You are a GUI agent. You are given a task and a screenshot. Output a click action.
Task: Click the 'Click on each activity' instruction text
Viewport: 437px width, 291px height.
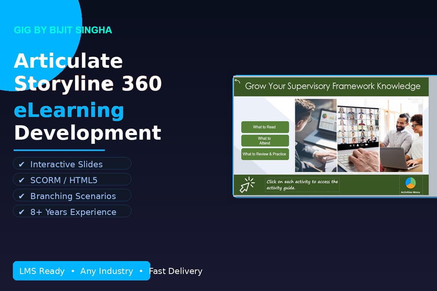click(302, 185)
